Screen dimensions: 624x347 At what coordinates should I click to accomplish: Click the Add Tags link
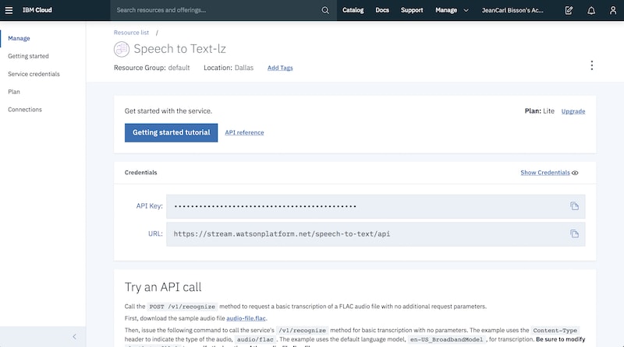(280, 68)
